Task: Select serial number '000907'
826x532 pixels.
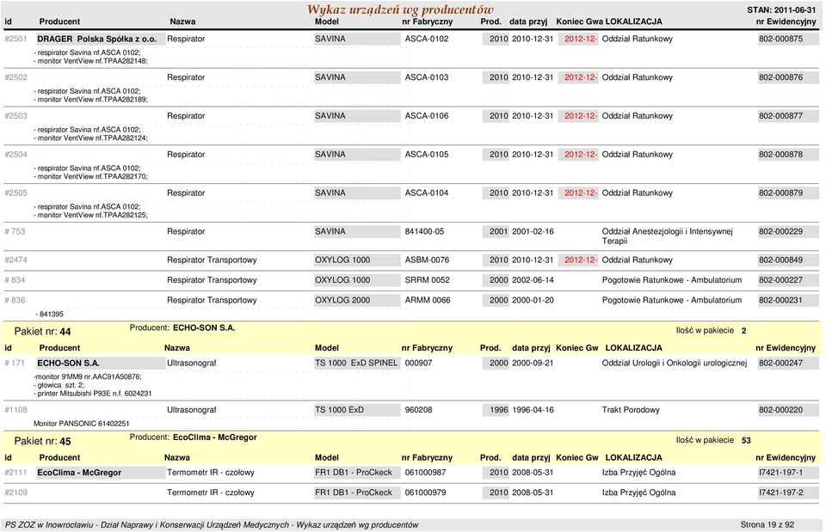Action: [x=418, y=363]
